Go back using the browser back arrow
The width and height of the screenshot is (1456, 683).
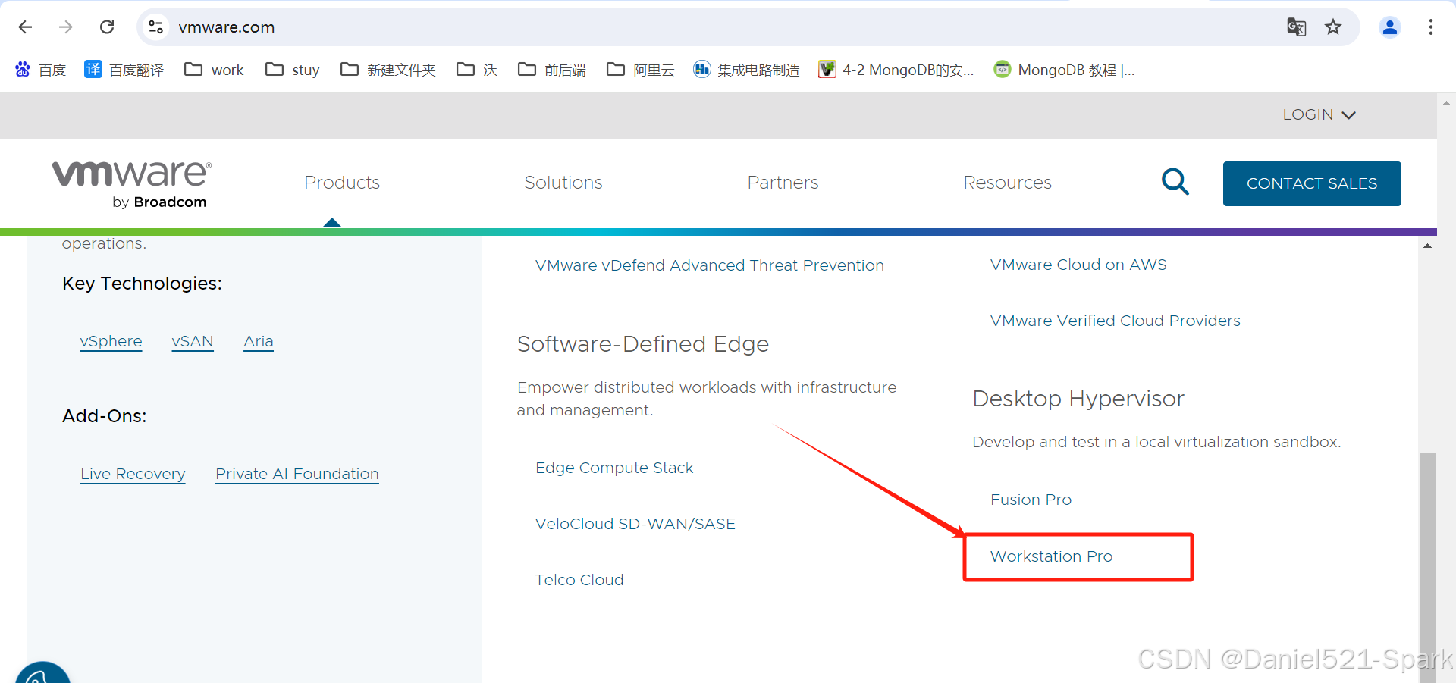coord(25,27)
